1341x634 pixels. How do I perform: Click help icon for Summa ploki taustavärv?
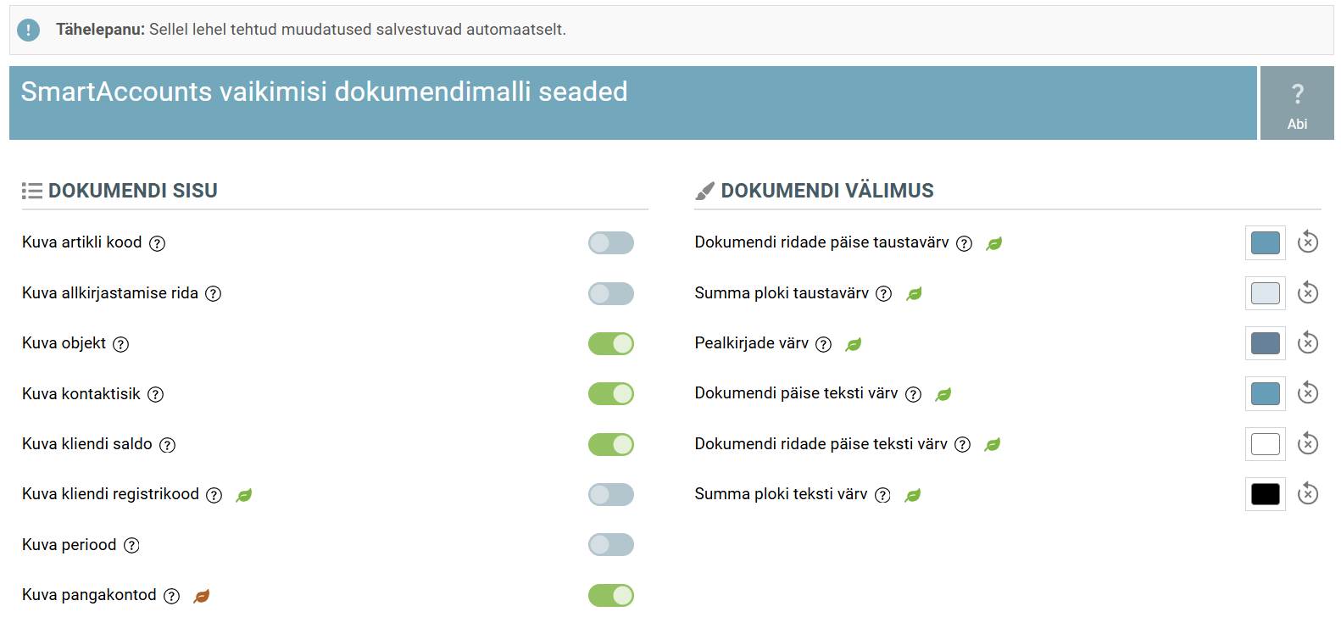pos(884,293)
